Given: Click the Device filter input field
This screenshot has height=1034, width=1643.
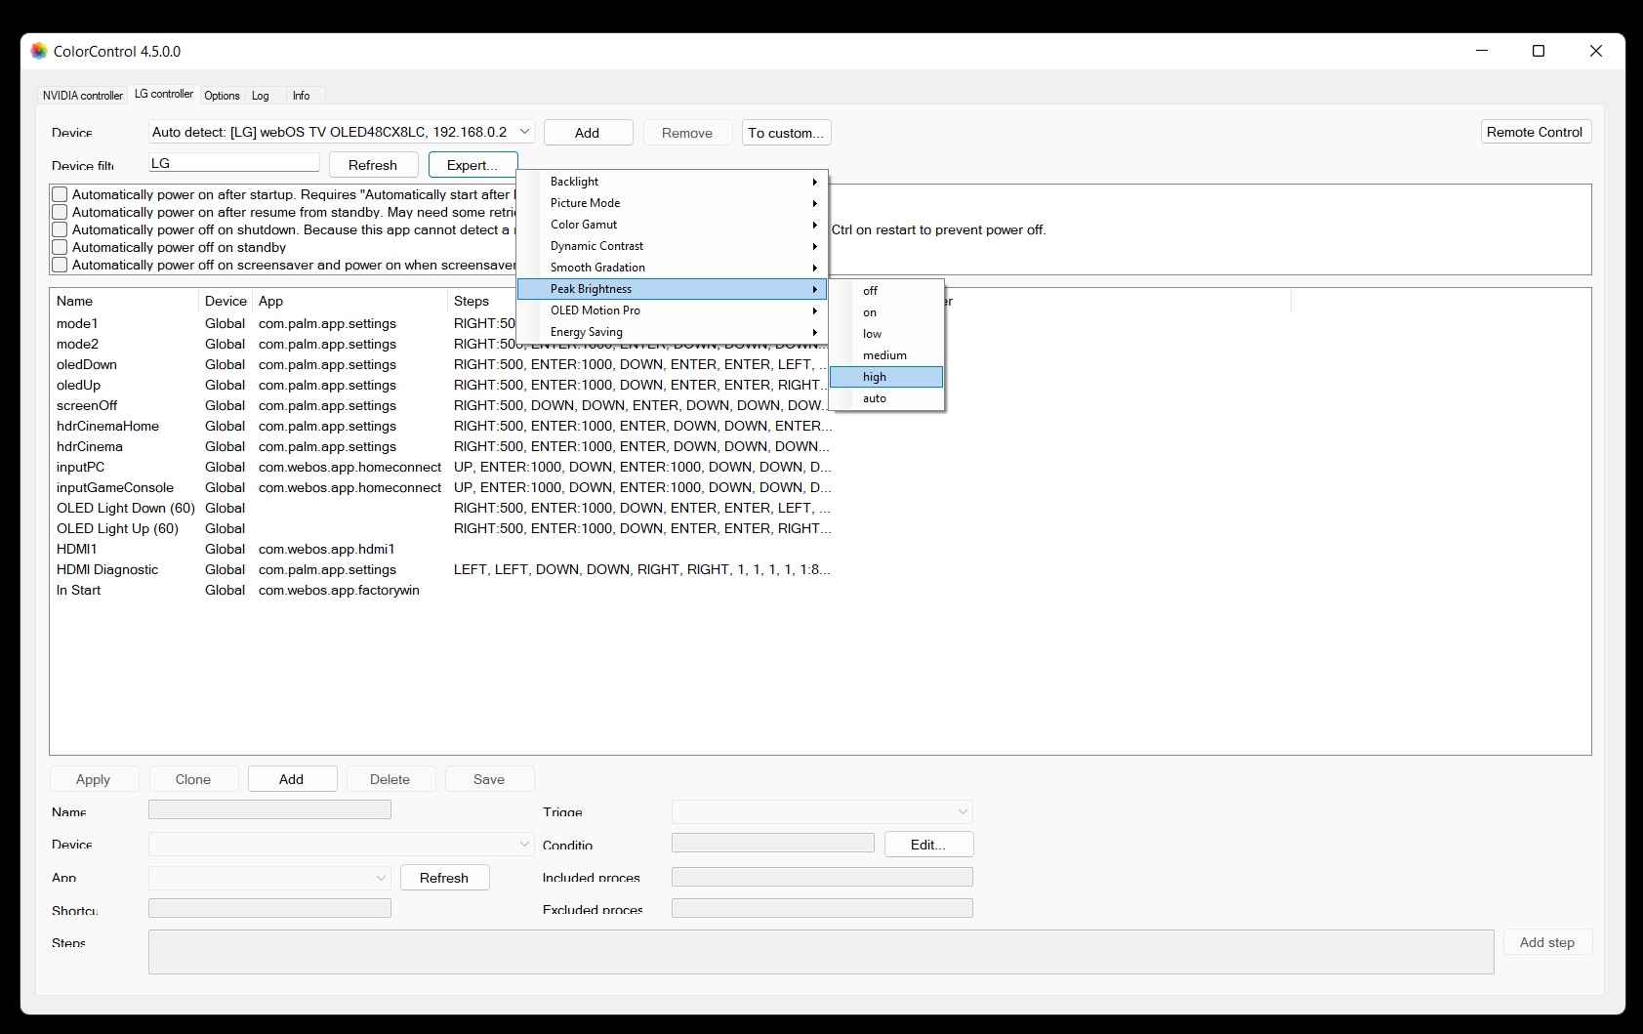Looking at the screenshot, I should click(234, 163).
